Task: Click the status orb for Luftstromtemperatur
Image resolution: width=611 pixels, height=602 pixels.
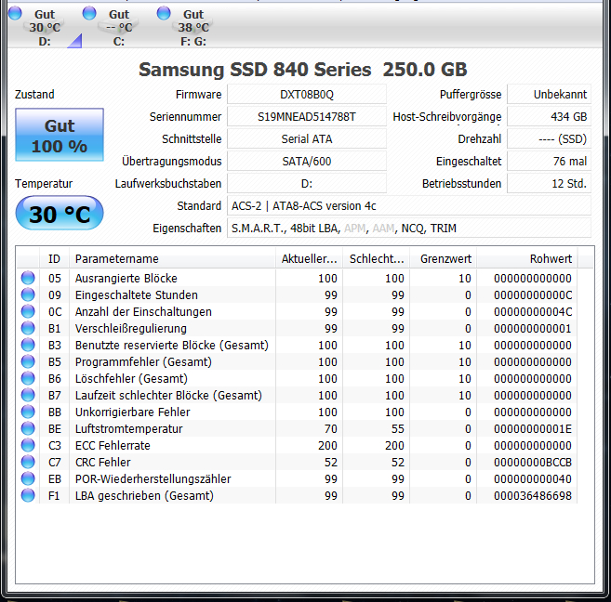Action: pos(28,428)
